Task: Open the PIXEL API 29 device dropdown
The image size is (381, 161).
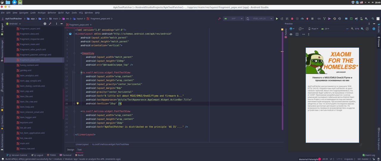Action: 259,18
